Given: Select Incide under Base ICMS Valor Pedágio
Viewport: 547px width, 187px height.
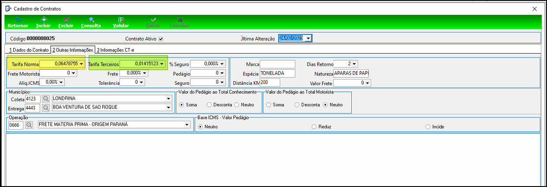Looking at the screenshot, I should [x=428, y=127].
